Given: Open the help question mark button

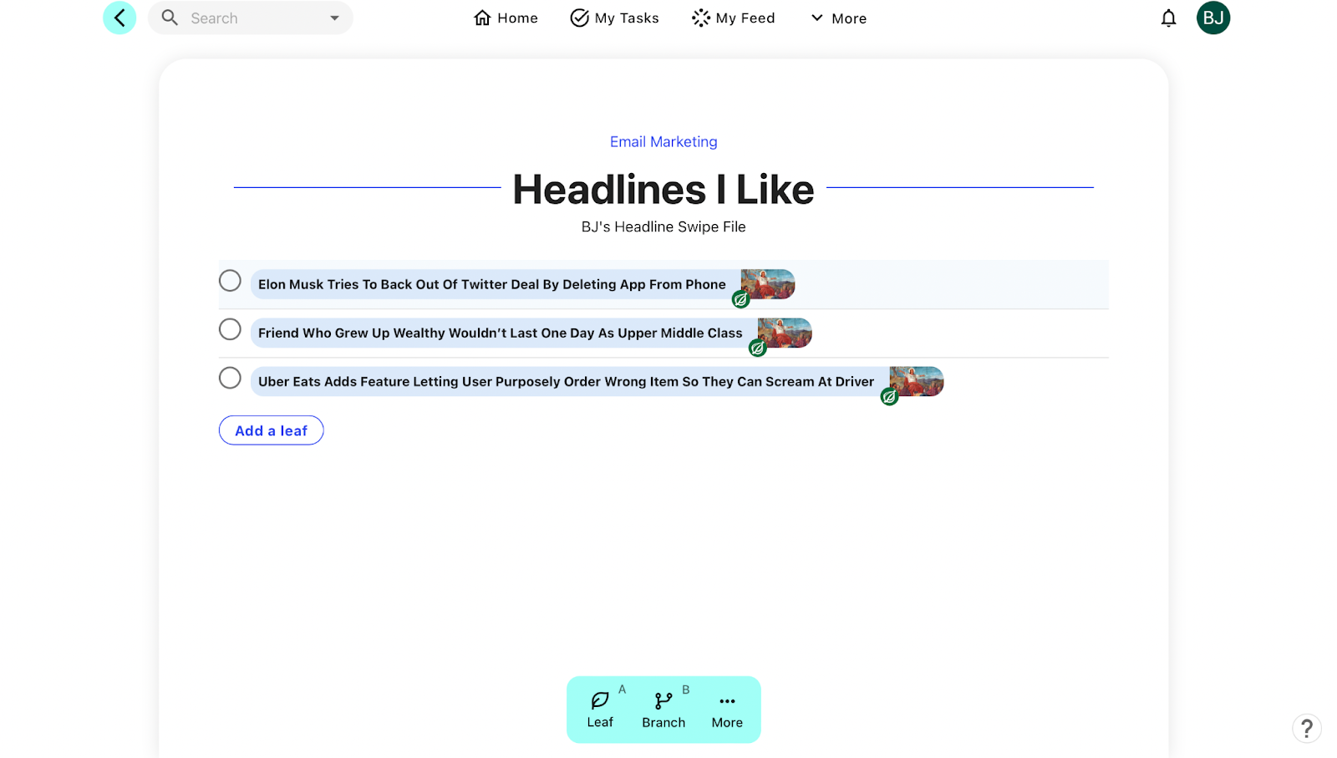Looking at the screenshot, I should [x=1307, y=729].
